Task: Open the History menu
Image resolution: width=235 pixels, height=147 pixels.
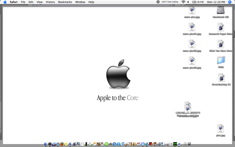Action: pos(50,2)
